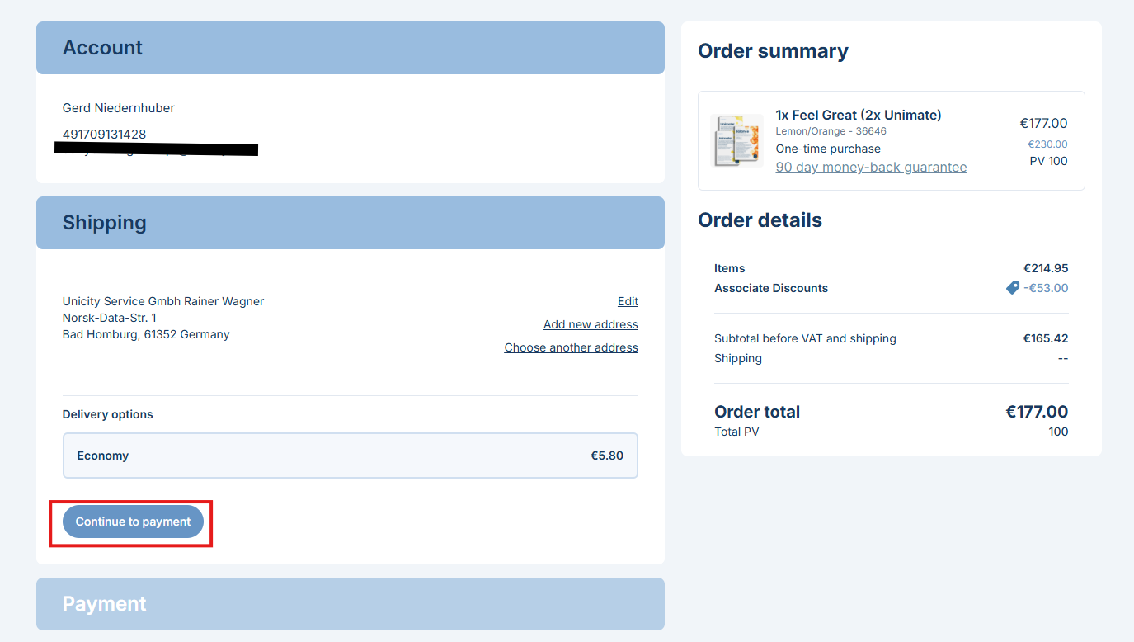This screenshot has width=1134, height=642.
Task: Click the Norsk-Data-Str. 1 address line
Action: coord(109,318)
